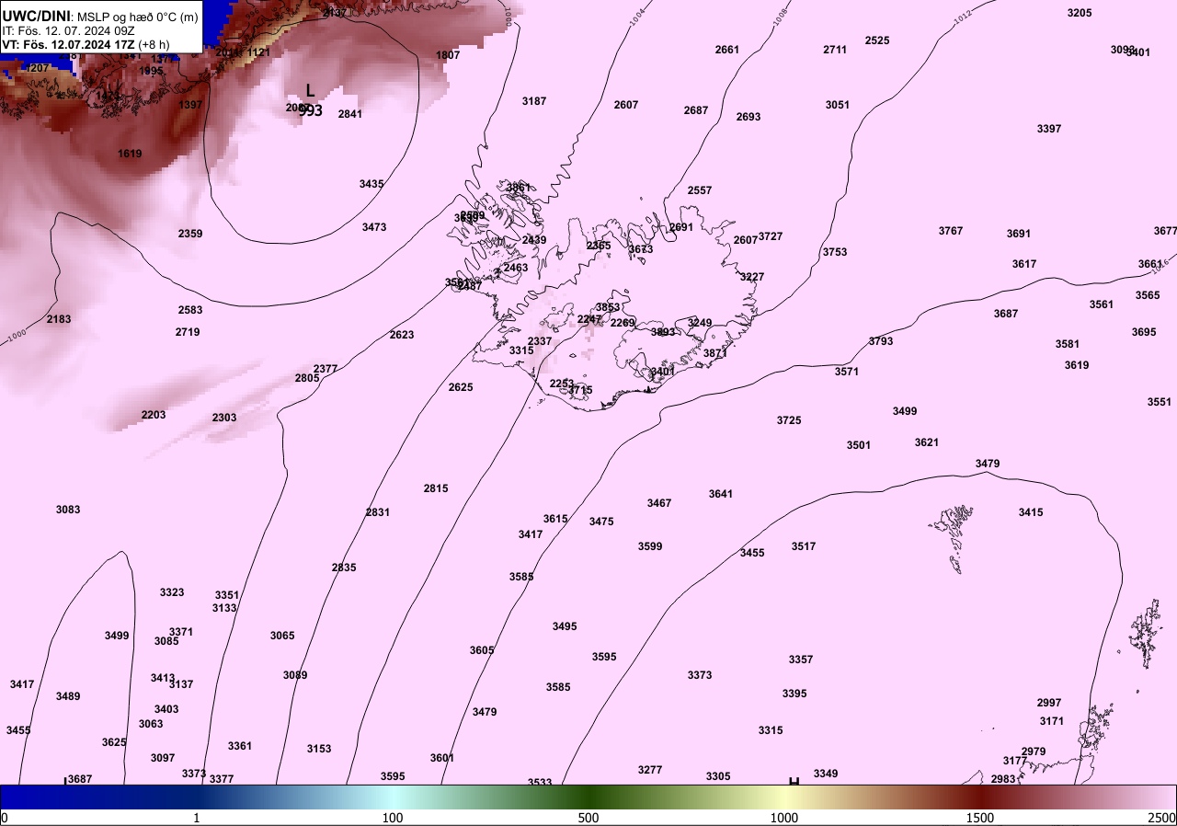Click the height value 2525
The width and height of the screenshot is (1177, 826).
[x=877, y=40]
